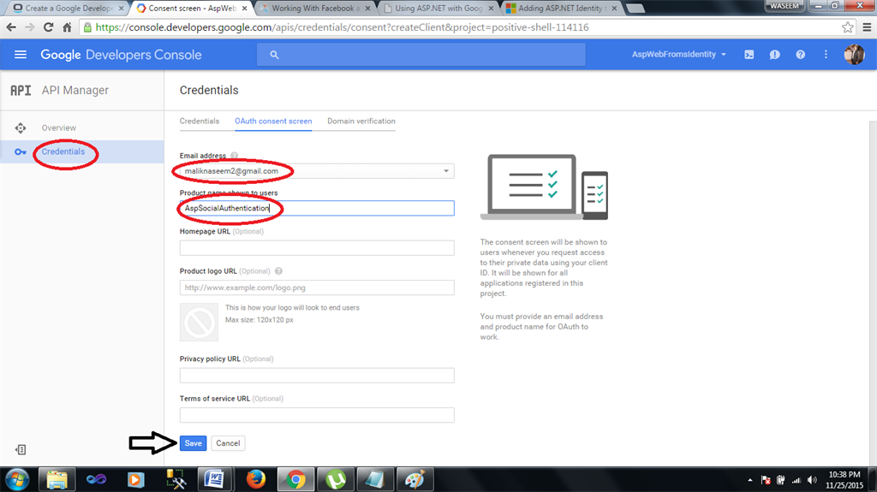The image size is (877, 492).
Task: Expand the Email address dropdown
Action: tap(445, 171)
